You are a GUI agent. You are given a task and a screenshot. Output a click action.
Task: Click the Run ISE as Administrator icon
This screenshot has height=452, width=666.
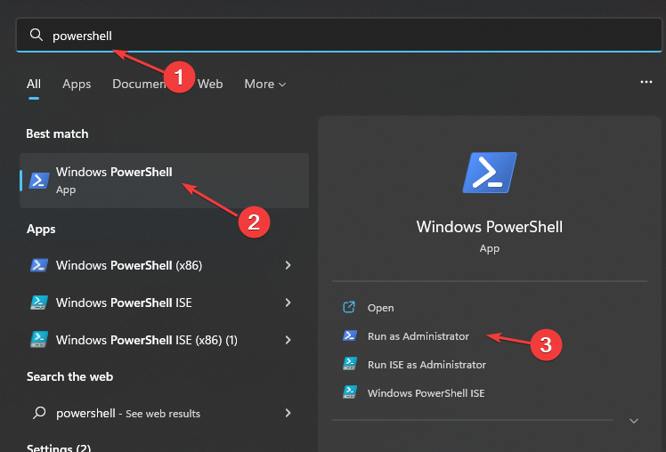tap(350, 364)
